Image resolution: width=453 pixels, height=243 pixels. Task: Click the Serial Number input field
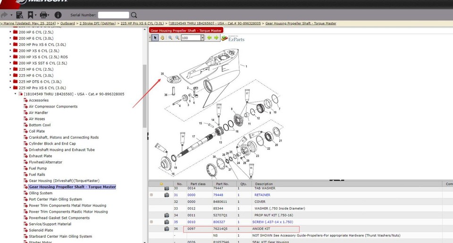(x=113, y=15)
